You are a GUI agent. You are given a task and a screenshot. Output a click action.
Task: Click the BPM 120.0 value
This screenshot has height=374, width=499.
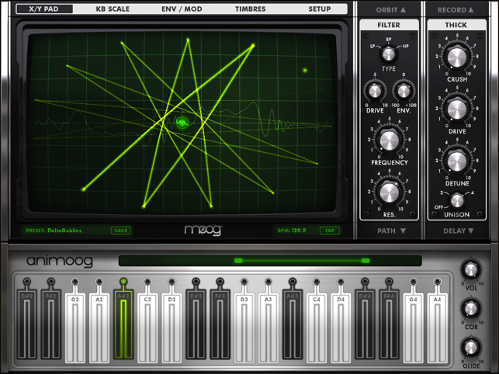point(292,230)
